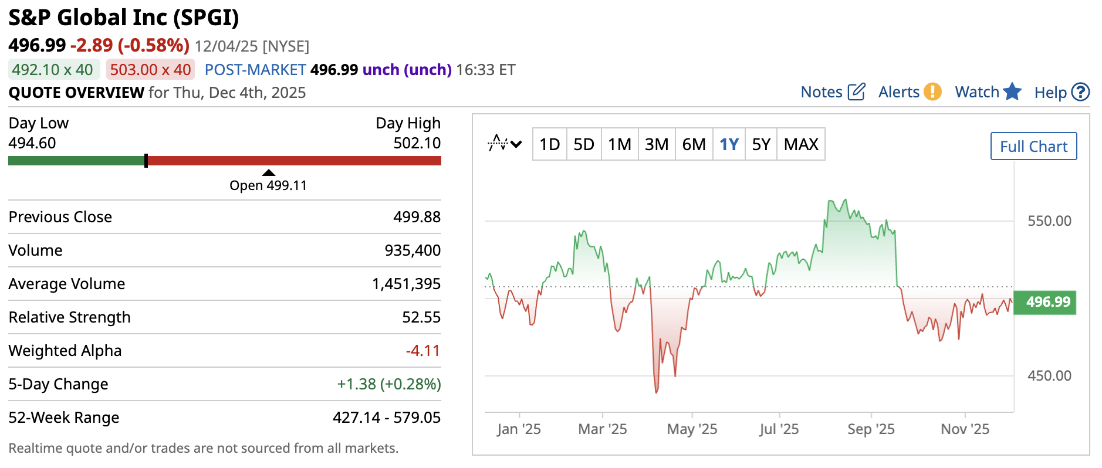1102x468 pixels.
Task: Click the Notes link
Action: [x=822, y=92]
